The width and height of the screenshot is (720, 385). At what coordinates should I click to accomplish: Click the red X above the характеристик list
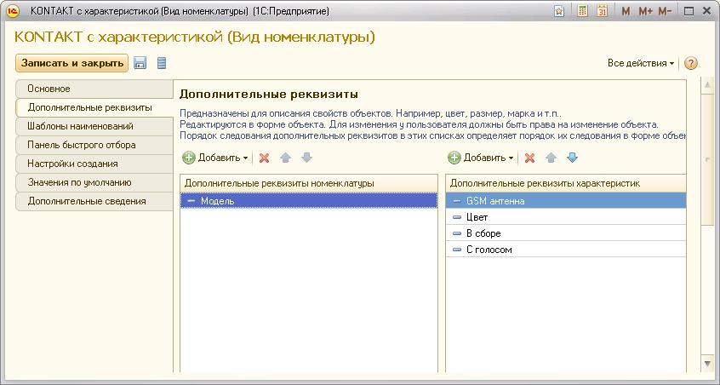(529, 158)
